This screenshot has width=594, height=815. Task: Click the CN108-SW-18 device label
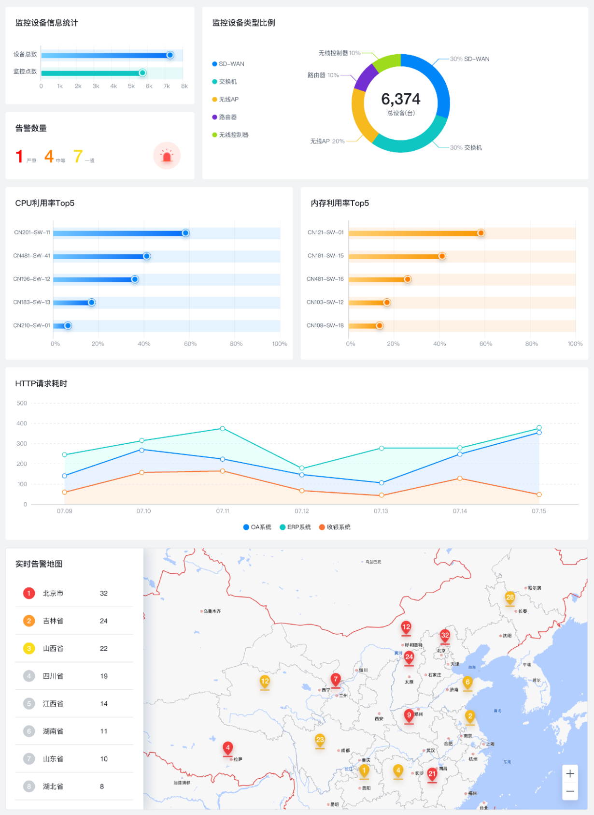[x=325, y=325]
